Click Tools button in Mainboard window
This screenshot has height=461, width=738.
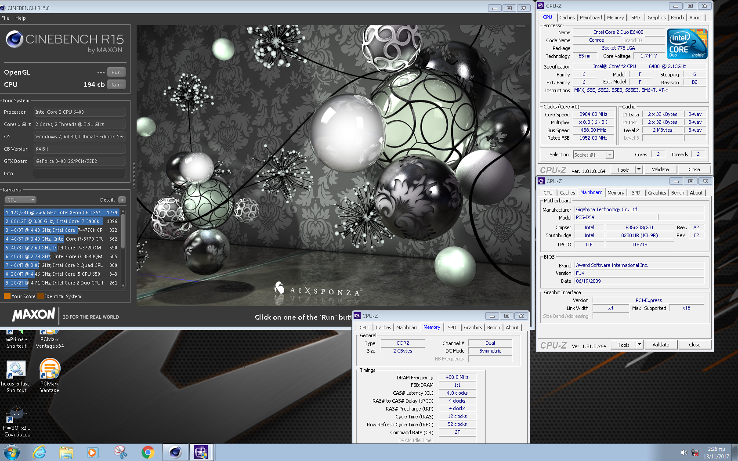click(623, 345)
